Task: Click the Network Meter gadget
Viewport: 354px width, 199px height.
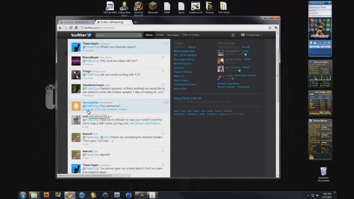Action: [x=320, y=74]
